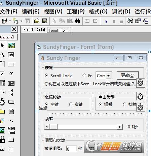Select the TextBox control tool
The image size is (151, 156).
coord(11,55)
